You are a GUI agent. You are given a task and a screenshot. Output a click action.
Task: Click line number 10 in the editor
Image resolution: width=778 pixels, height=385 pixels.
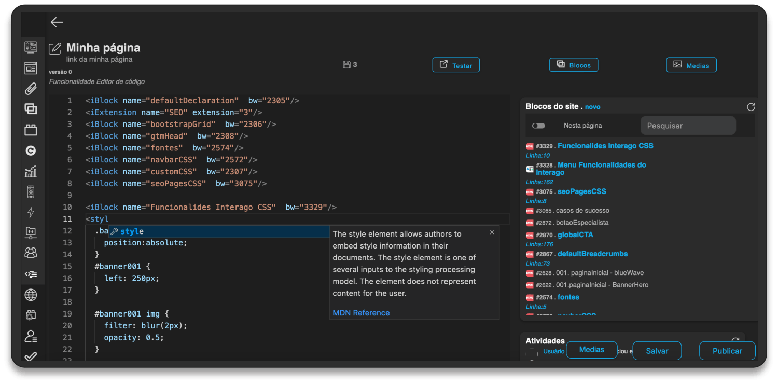pyautogui.click(x=67, y=207)
